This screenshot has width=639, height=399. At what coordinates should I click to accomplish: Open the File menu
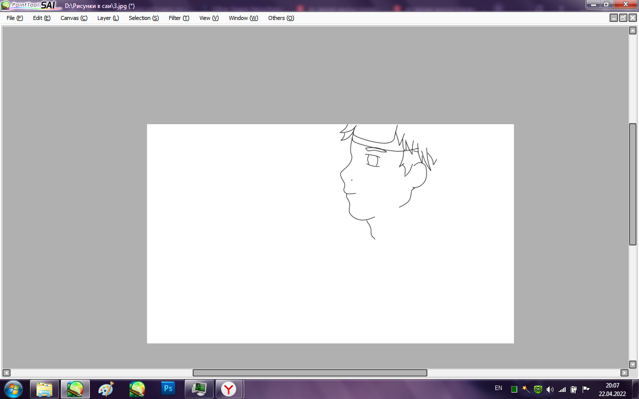tap(14, 18)
